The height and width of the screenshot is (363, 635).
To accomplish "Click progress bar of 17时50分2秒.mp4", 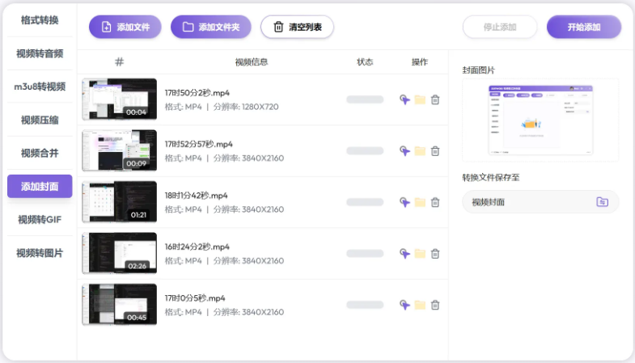I will click(x=365, y=99).
